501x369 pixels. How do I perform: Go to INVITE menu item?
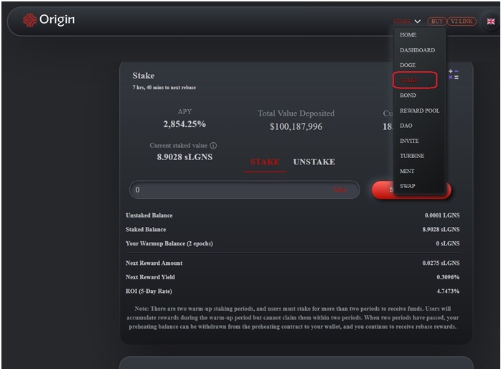409,141
